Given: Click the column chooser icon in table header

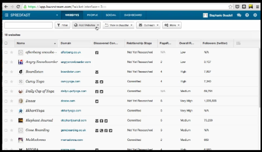Looking at the screenshot, I should click(x=238, y=43).
